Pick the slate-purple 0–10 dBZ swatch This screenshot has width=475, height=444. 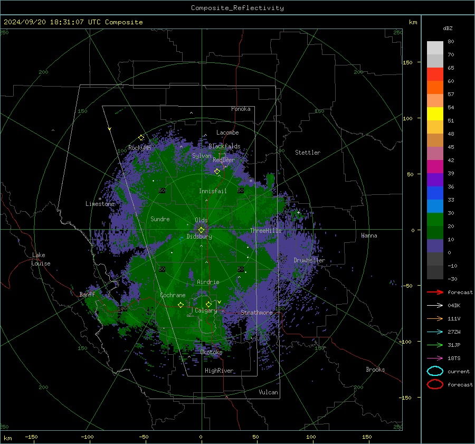435,246
